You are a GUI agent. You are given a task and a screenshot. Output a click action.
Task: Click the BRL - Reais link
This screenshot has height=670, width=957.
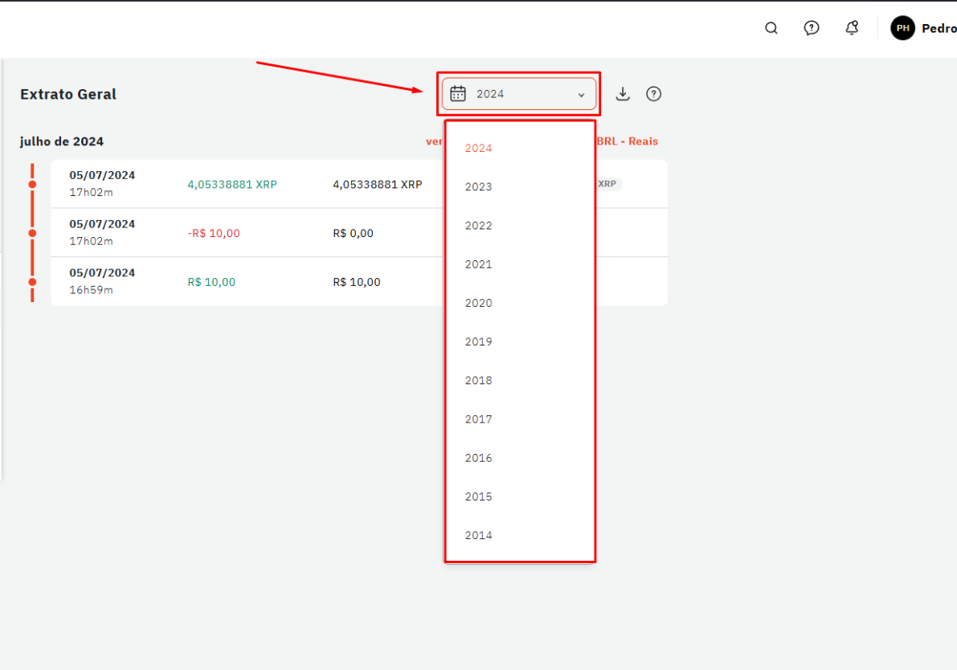click(627, 141)
